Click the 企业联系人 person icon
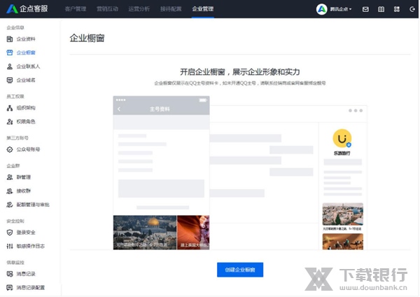The width and height of the screenshot is (420, 297). point(10,67)
